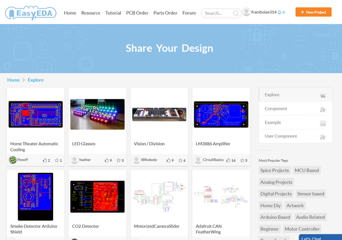Click the Example grid icon in sidebar
The image size is (342, 240).
(x=323, y=123)
